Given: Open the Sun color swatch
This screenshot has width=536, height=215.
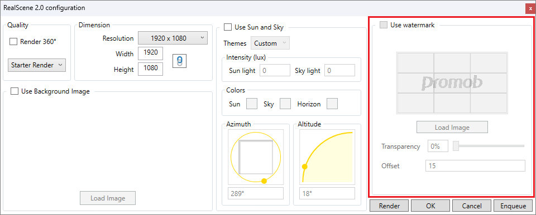Looking at the screenshot, I should point(252,104).
